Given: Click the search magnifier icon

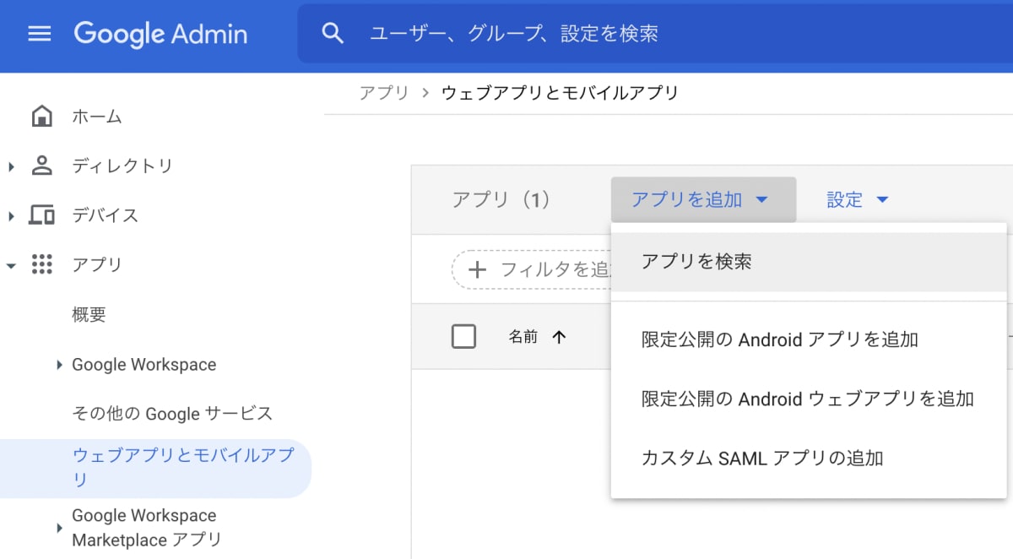Looking at the screenshot, I should (x=333, y=34).
